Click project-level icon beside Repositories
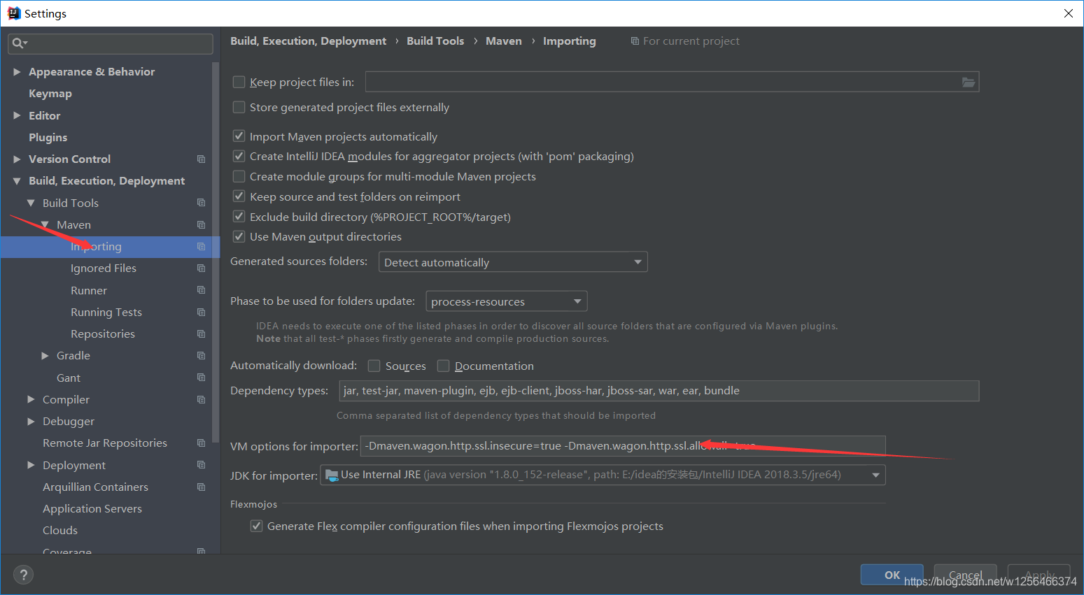The image size is (1084, 595). coord(201,334)
